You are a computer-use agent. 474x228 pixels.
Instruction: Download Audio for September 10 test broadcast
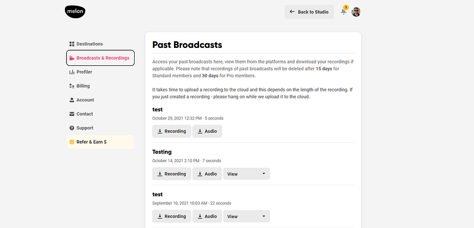207,216
